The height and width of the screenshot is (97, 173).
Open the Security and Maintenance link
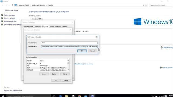13,91
